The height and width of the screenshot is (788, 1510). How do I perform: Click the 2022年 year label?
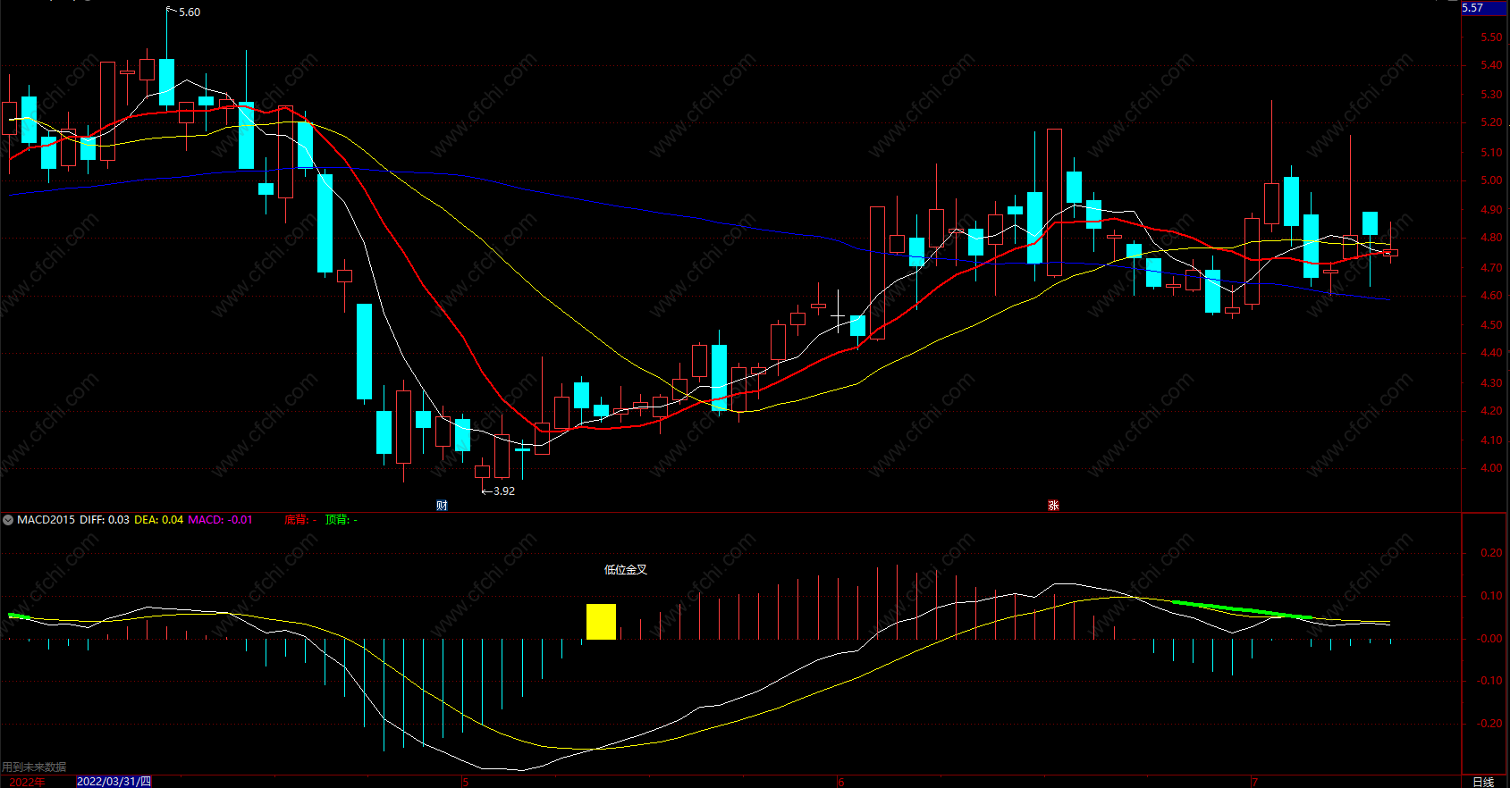tap(27, 782)
